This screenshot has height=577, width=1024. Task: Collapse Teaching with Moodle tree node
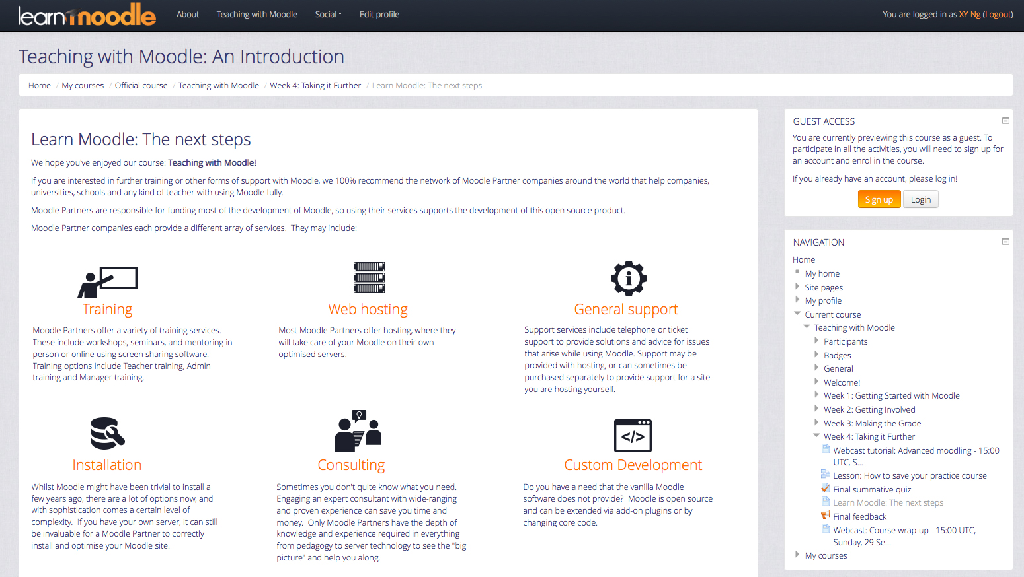click(x=807, y=327)
